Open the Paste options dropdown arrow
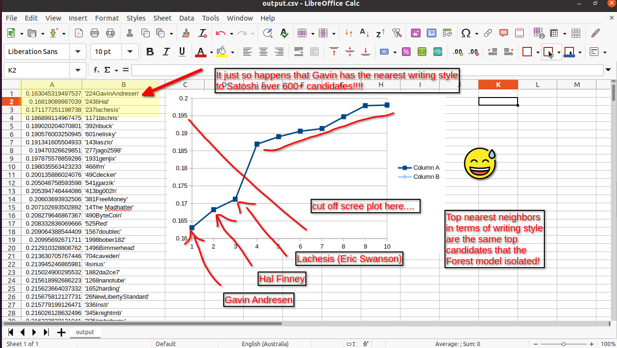Screen dimensions: 617x348 (171, 33)
